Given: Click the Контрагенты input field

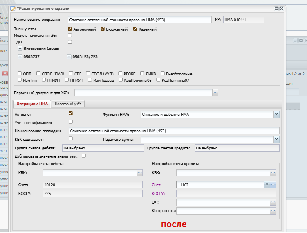Looking at the screenshot, I should tap(223, 211).
